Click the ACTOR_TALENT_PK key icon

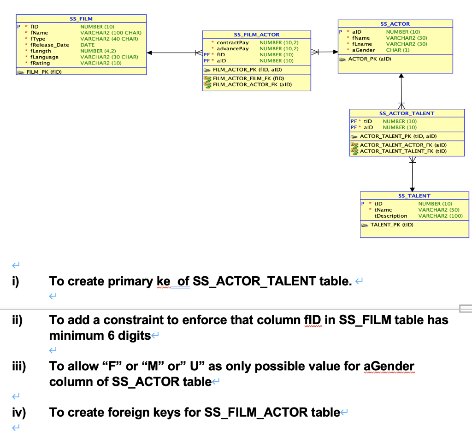(355, 136)
